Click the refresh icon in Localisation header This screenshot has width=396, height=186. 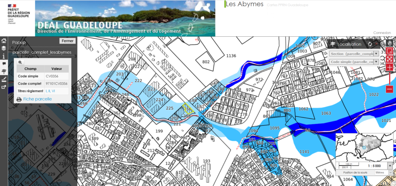[370, 44]
